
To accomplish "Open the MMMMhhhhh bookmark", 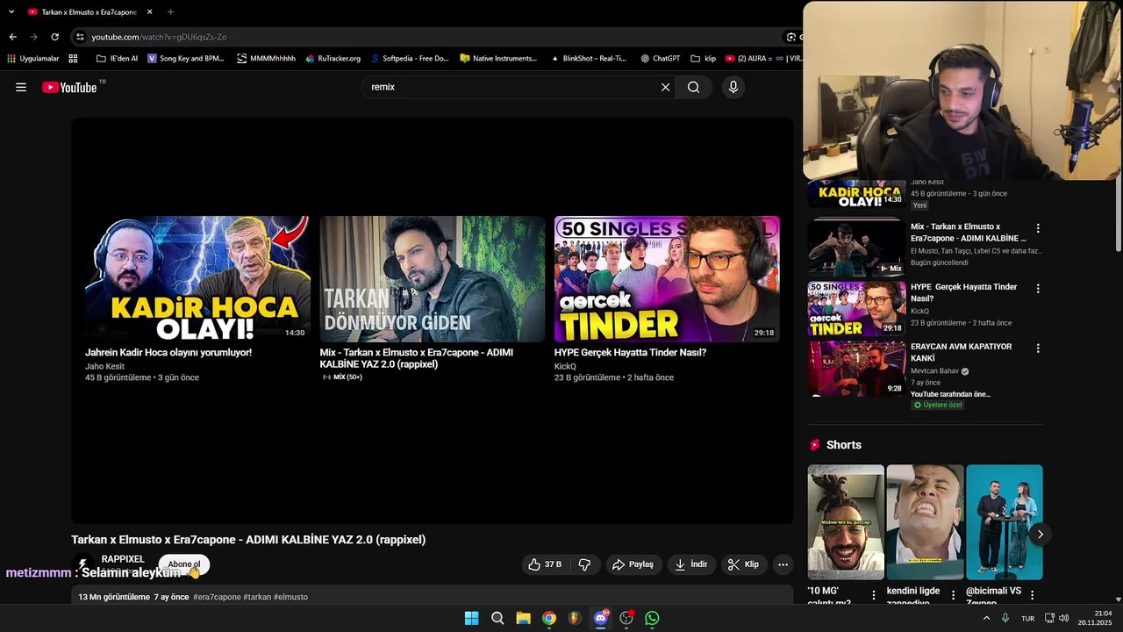I will pyautogui.click(x=266, y=59).
